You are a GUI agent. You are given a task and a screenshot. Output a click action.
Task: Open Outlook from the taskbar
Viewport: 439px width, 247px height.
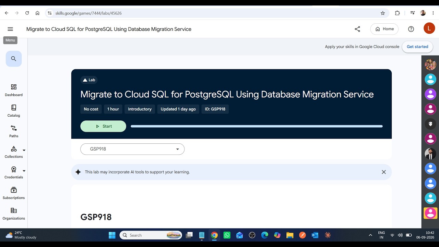[x=315, y=235]
